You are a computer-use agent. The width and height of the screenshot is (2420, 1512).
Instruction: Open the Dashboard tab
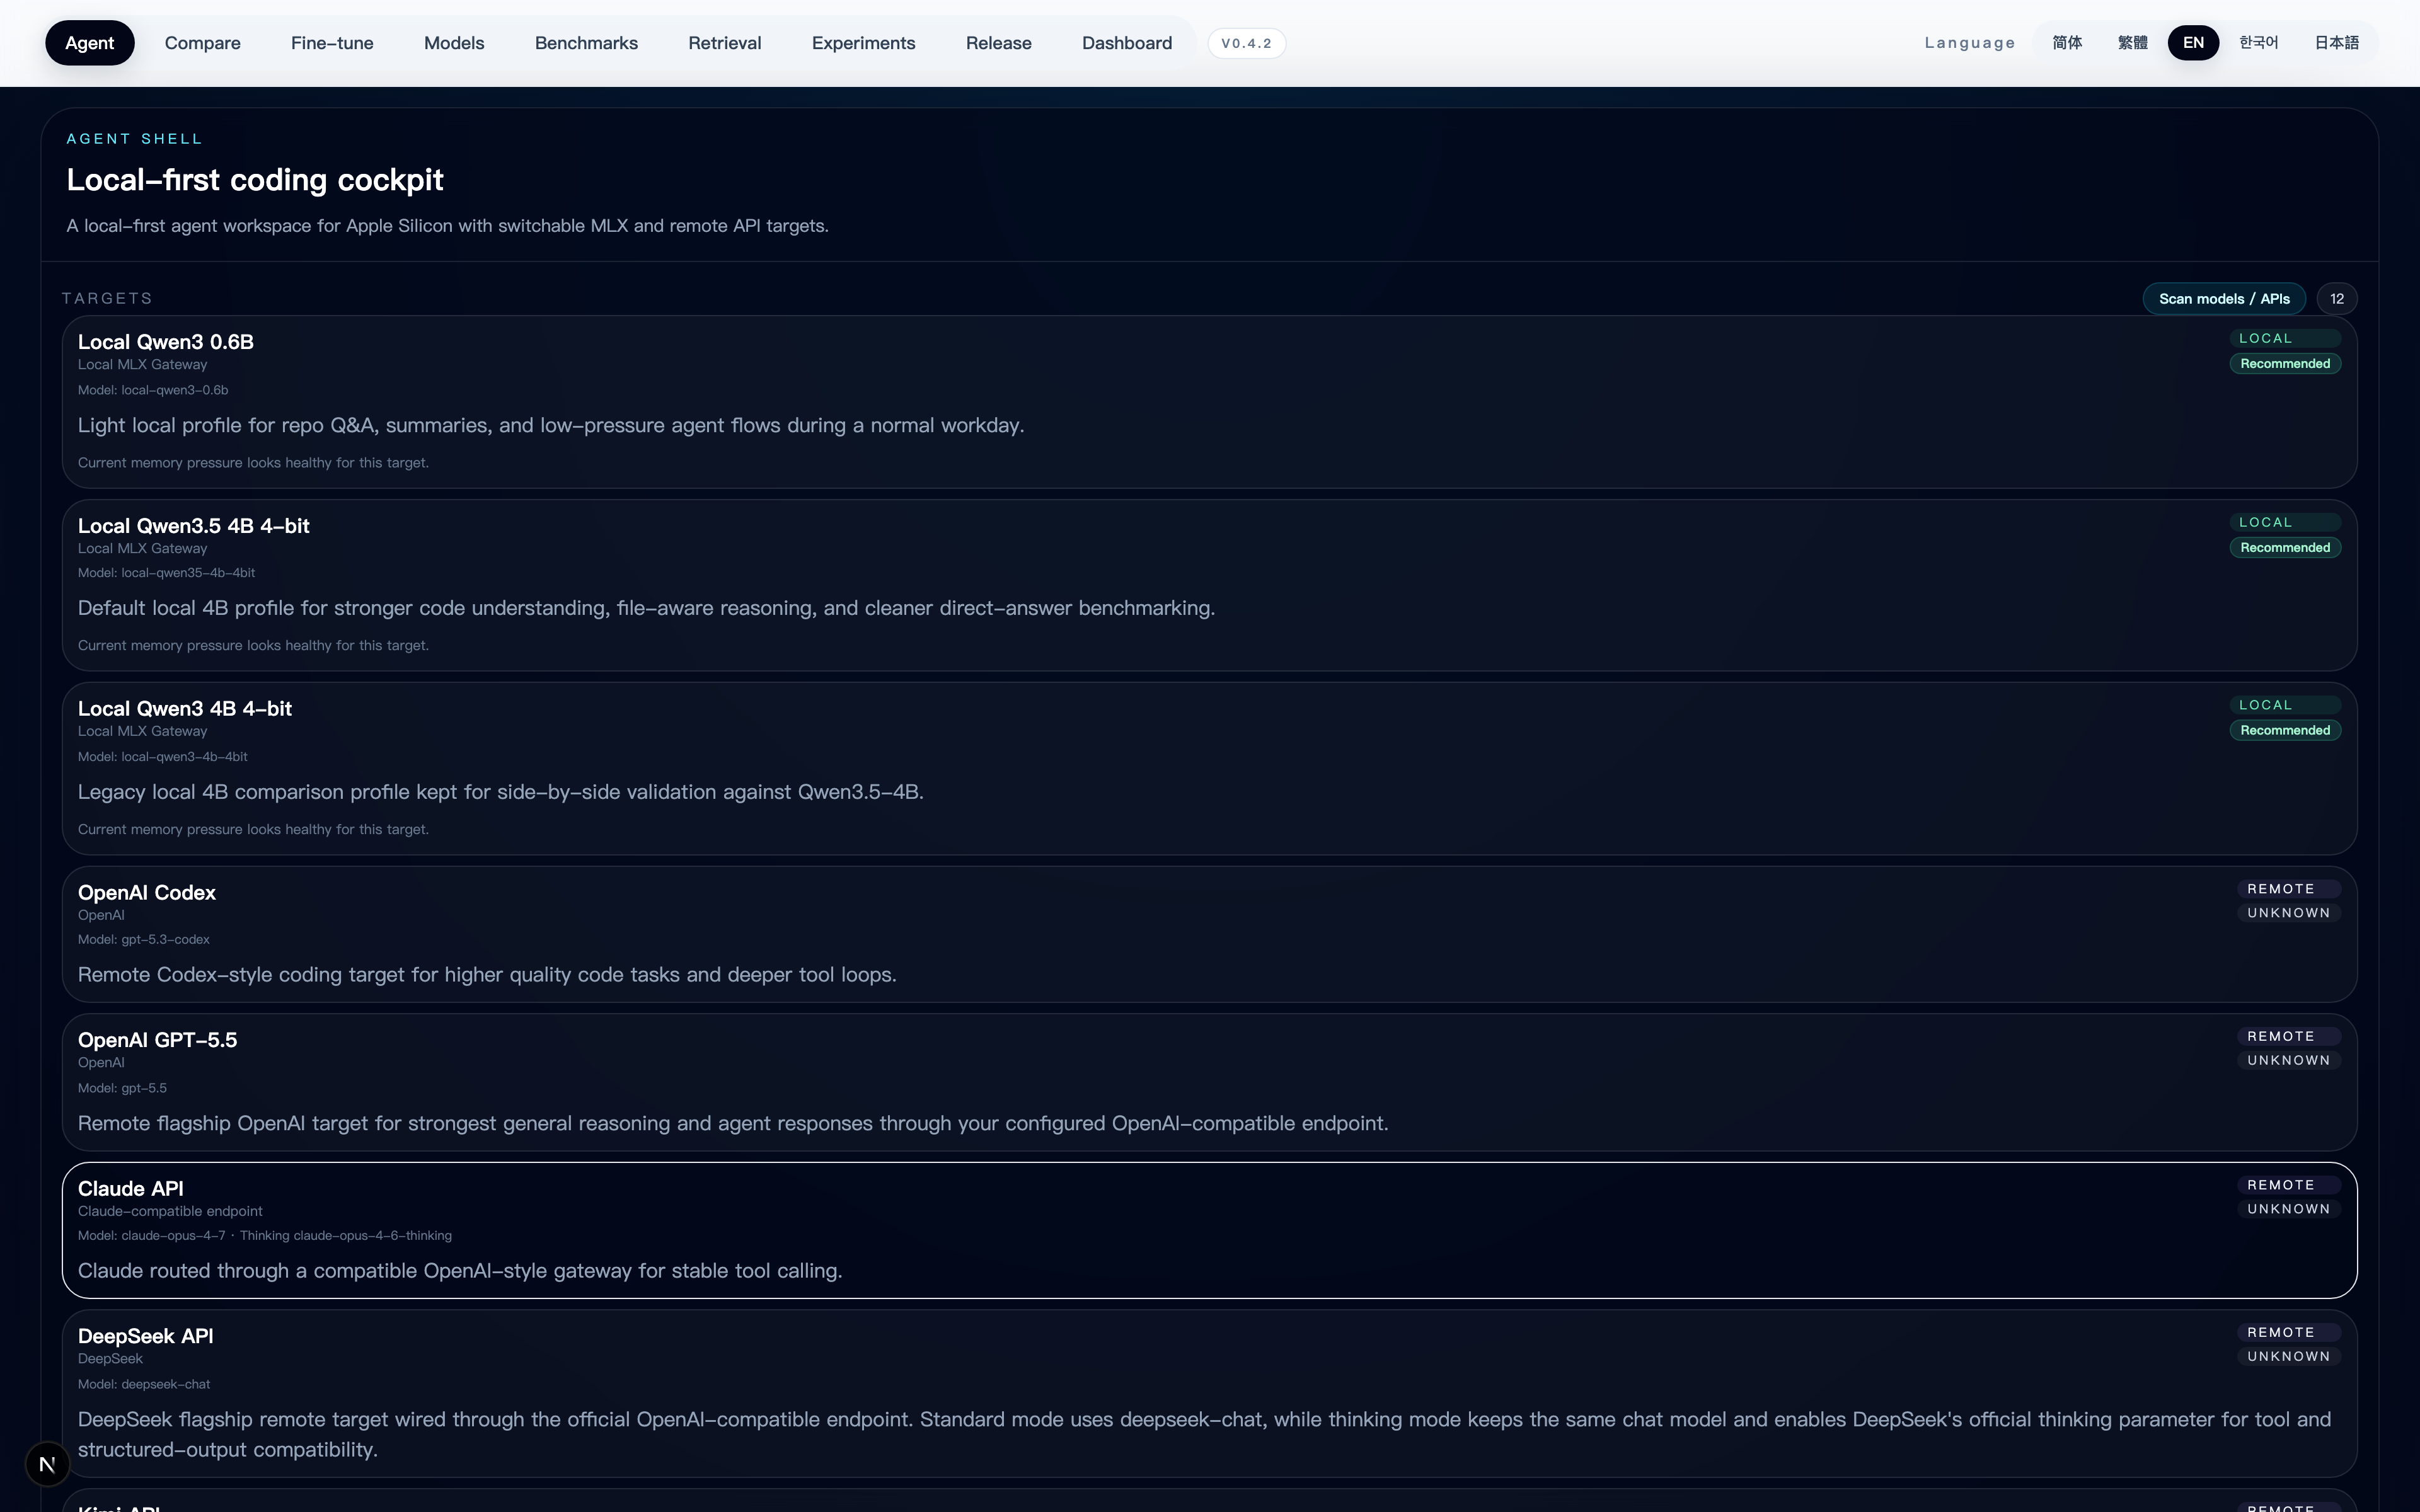[x=1127, y=43]
